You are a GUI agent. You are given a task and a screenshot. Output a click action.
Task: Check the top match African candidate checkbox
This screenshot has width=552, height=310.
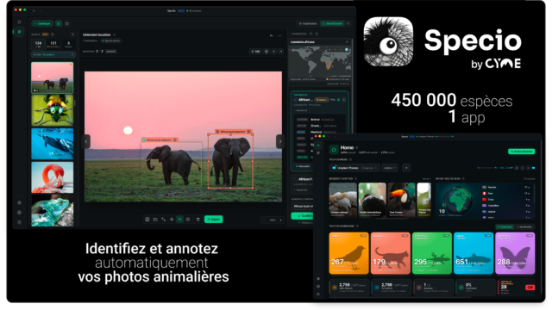[x=295, y=100]
